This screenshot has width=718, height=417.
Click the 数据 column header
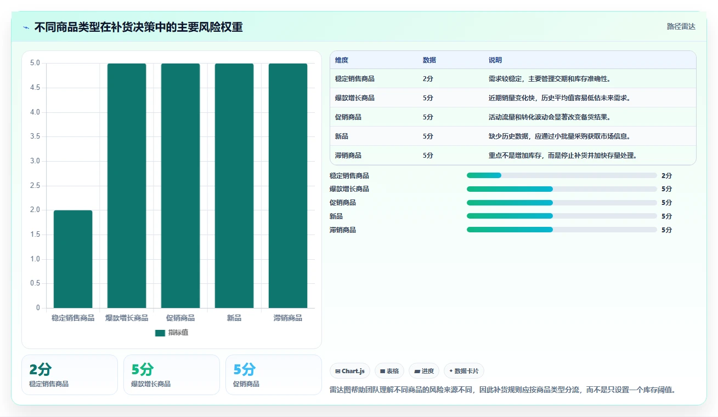429,60
